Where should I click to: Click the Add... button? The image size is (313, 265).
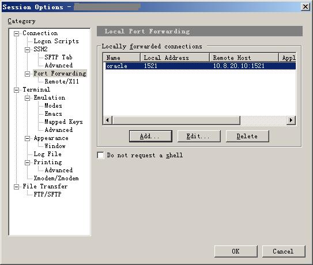[x=150, y=137]
